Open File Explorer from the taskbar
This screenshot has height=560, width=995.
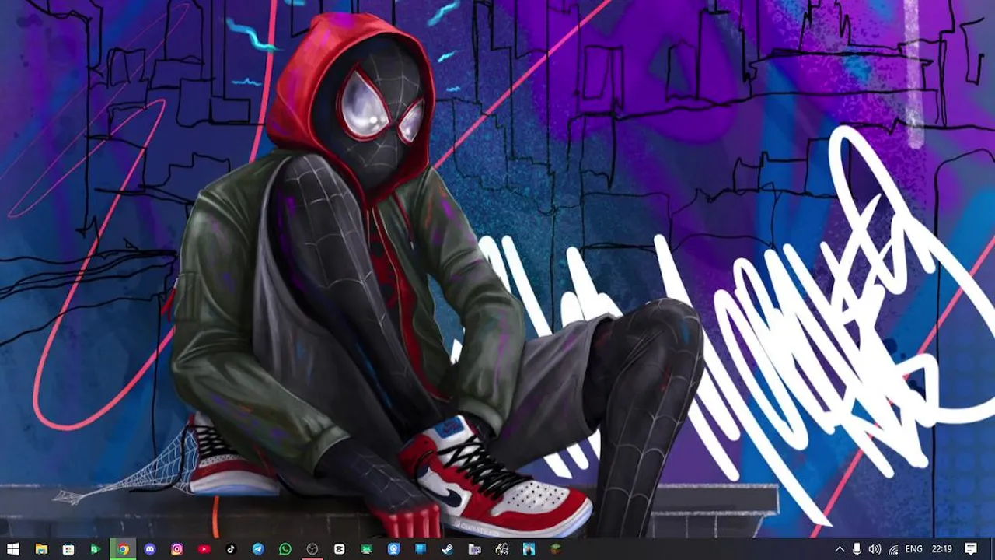(x=41, y=549)
